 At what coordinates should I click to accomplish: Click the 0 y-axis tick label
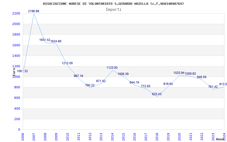(x=19, y=130)
